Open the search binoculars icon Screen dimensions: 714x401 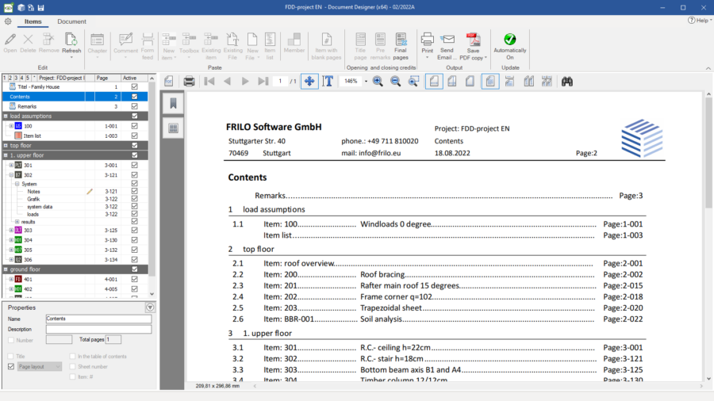567,82
